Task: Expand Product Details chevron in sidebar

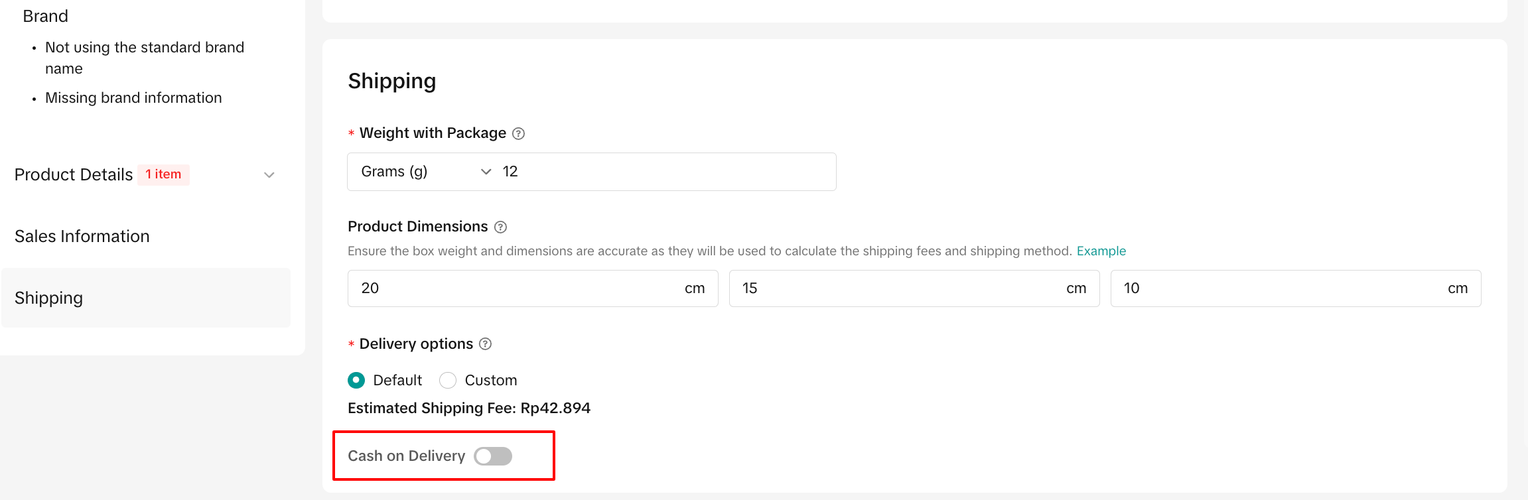Action: point(269,175)
